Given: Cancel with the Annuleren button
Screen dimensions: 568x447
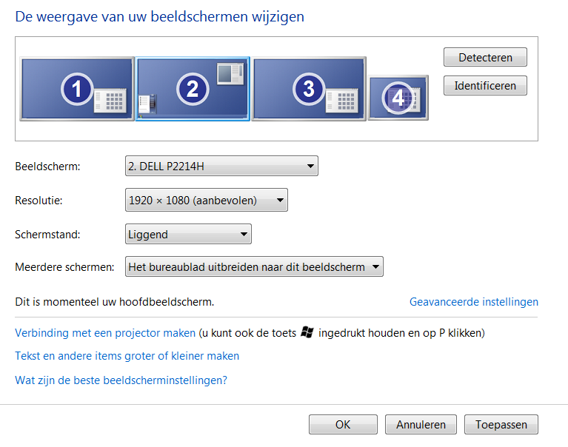Looking at the screenshot, I should point(421,424).
